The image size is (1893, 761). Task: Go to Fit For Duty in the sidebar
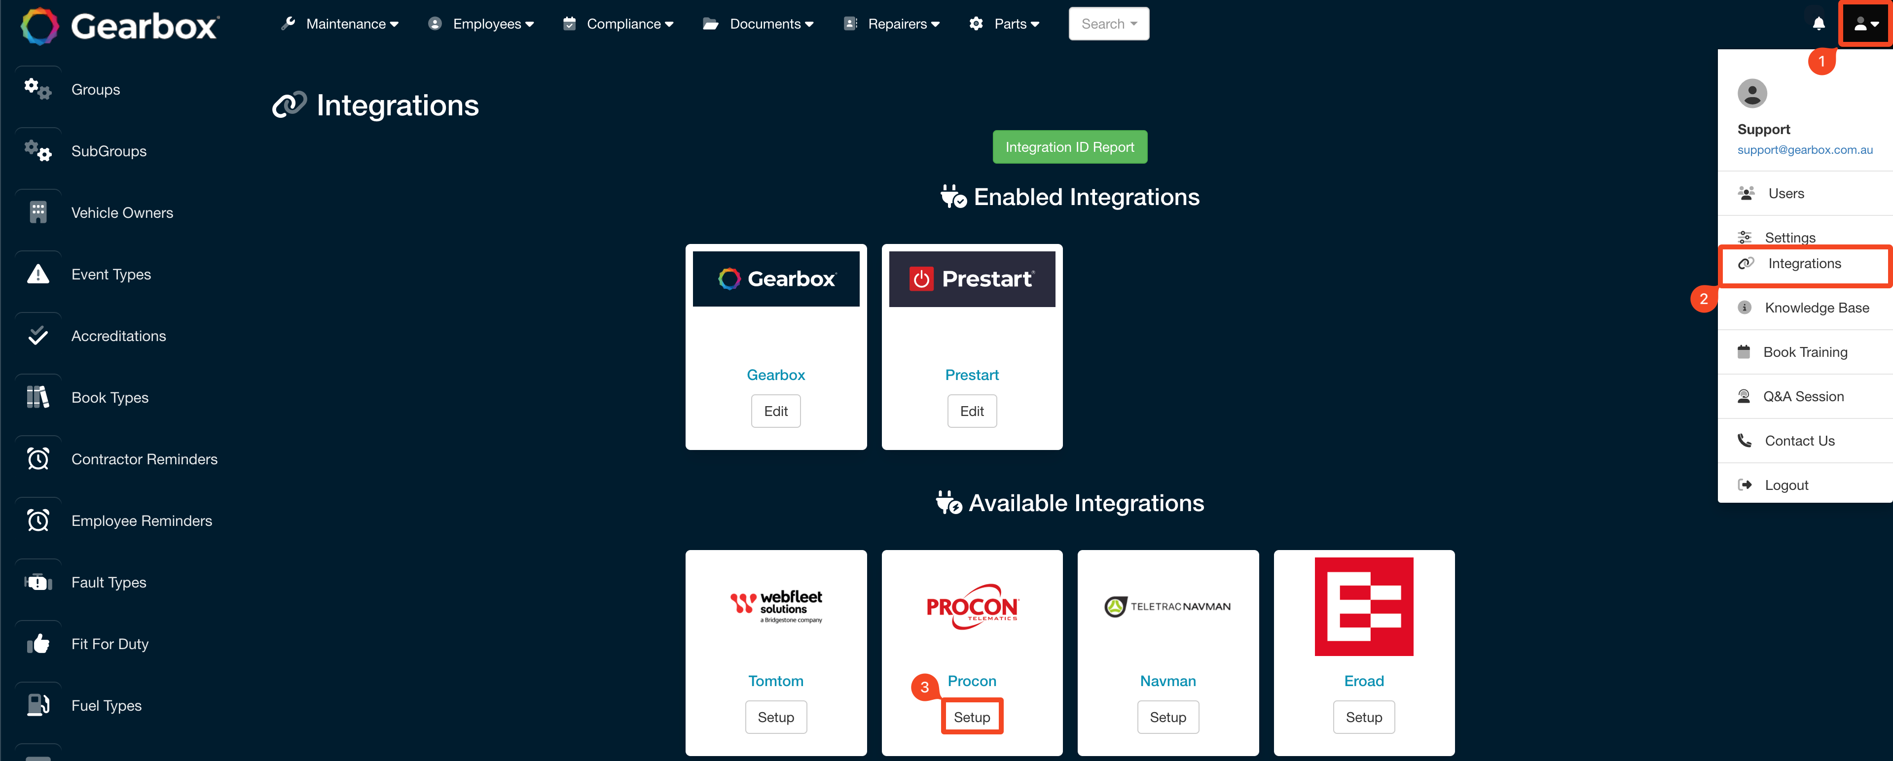(109, 644)
